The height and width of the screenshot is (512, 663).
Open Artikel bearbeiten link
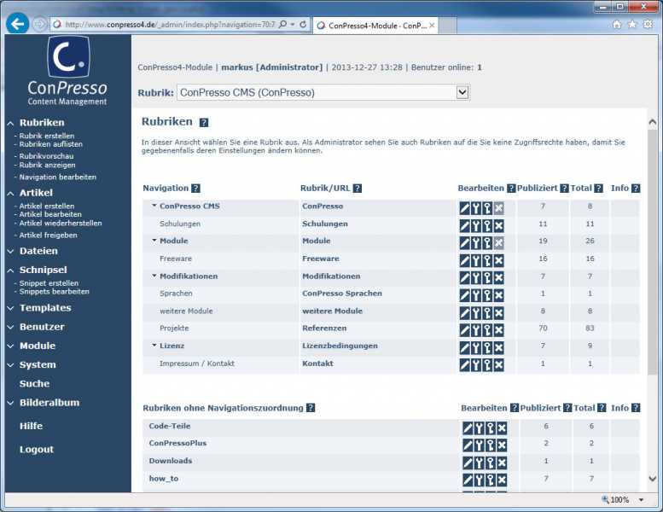point(50,214)
